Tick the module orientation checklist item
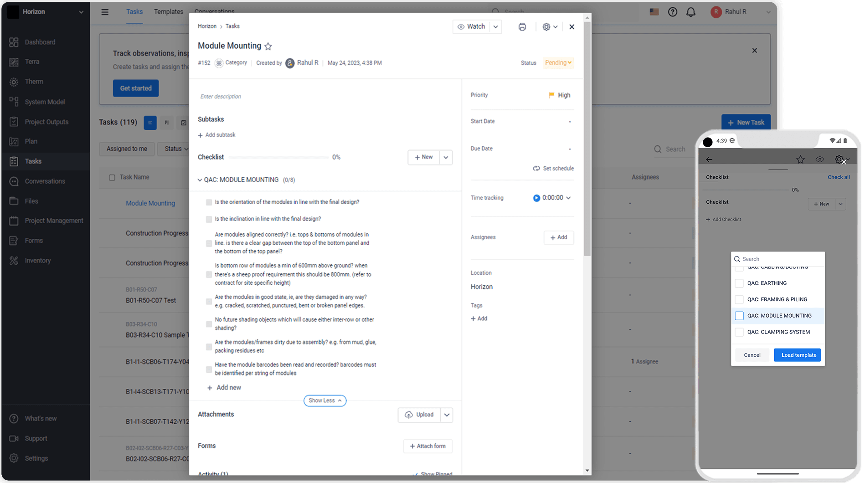Screen dimensions: 865x483 pyautogui.click(x=209, y=202)
